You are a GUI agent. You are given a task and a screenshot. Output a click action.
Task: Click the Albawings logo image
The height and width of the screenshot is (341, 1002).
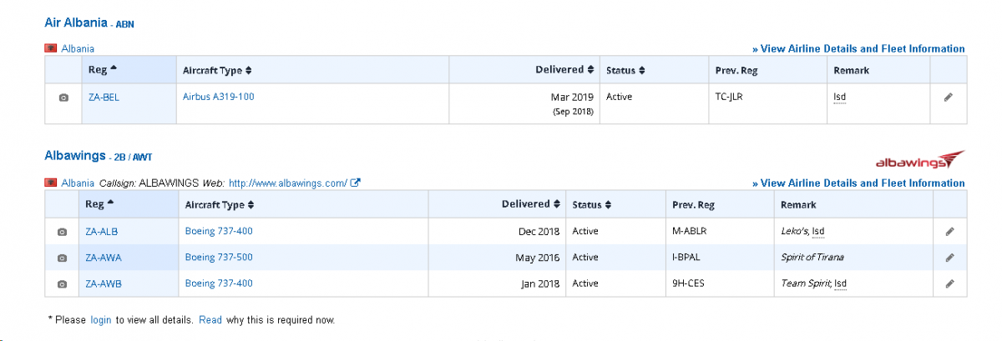(919, 160)
